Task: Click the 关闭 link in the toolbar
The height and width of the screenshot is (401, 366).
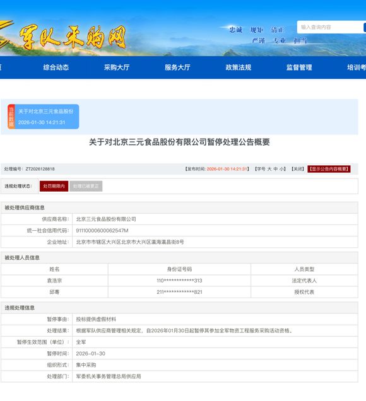Action: point(298,169)
